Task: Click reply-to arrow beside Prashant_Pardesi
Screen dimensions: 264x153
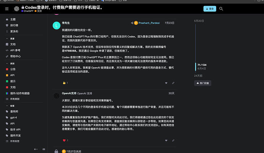Action: 132,23
